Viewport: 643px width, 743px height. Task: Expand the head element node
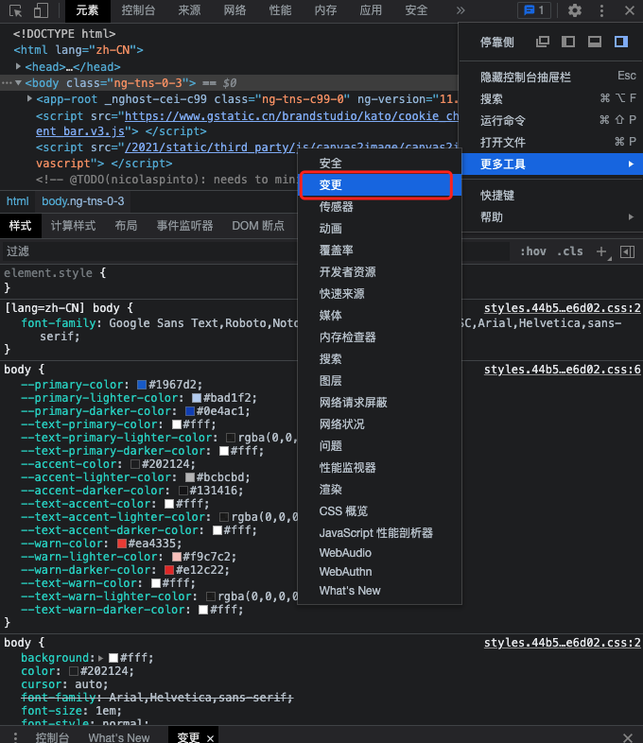pyautogui.click(x=18, y=66)
